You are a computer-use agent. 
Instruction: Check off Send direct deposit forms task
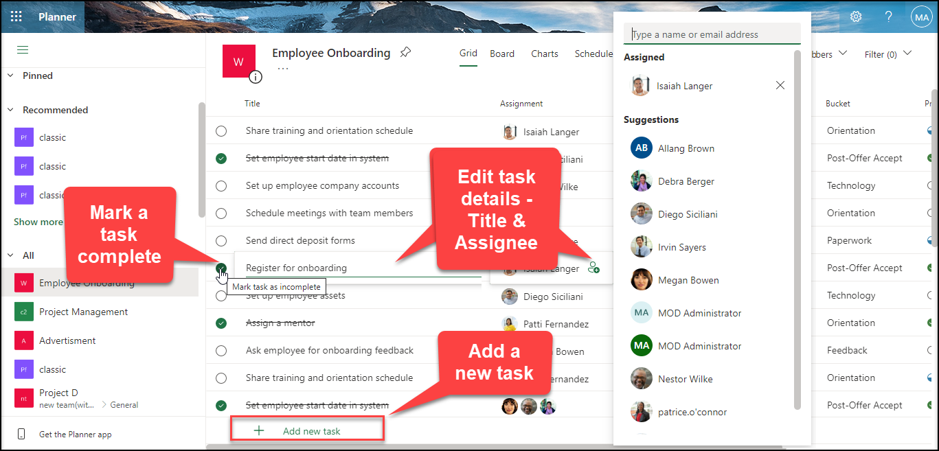tap(221, 240)
